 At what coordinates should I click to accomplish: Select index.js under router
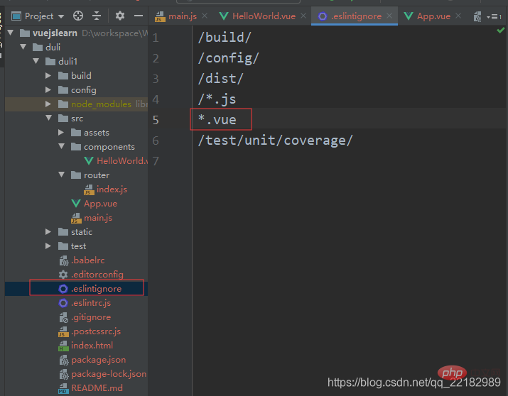[x=112, y=189]
